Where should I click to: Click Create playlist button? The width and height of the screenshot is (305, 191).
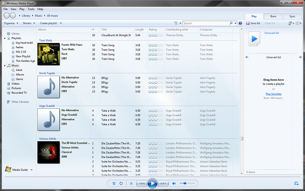[x=48, y=23]
